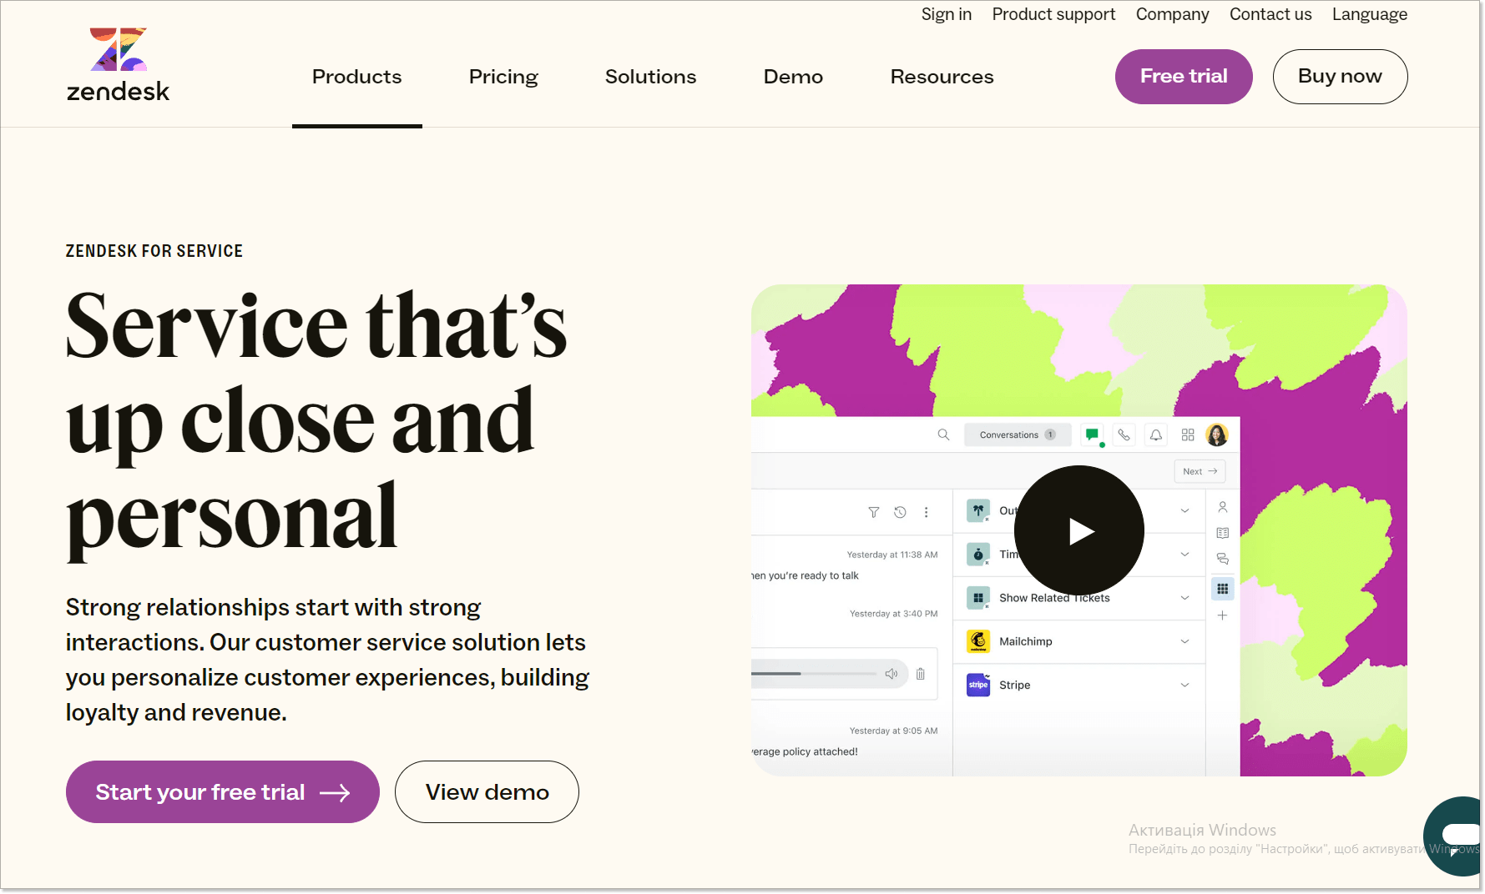Click Contact us link
1485x894 pixels.
[x=1270, y=14]
